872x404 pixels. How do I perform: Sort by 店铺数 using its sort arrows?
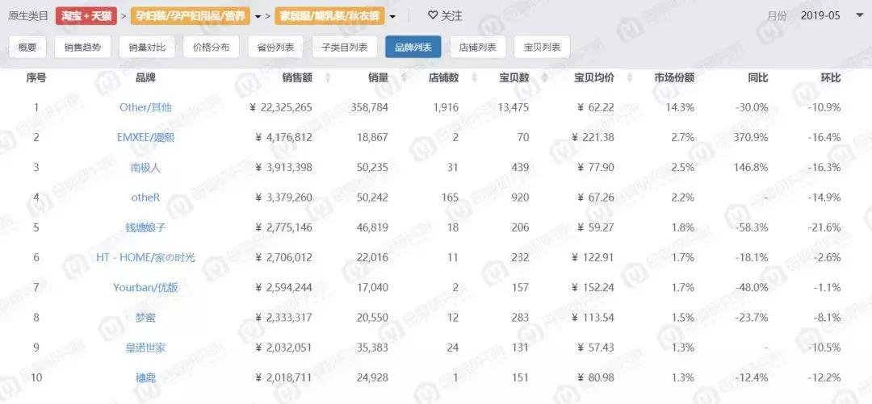click(474, 78)
